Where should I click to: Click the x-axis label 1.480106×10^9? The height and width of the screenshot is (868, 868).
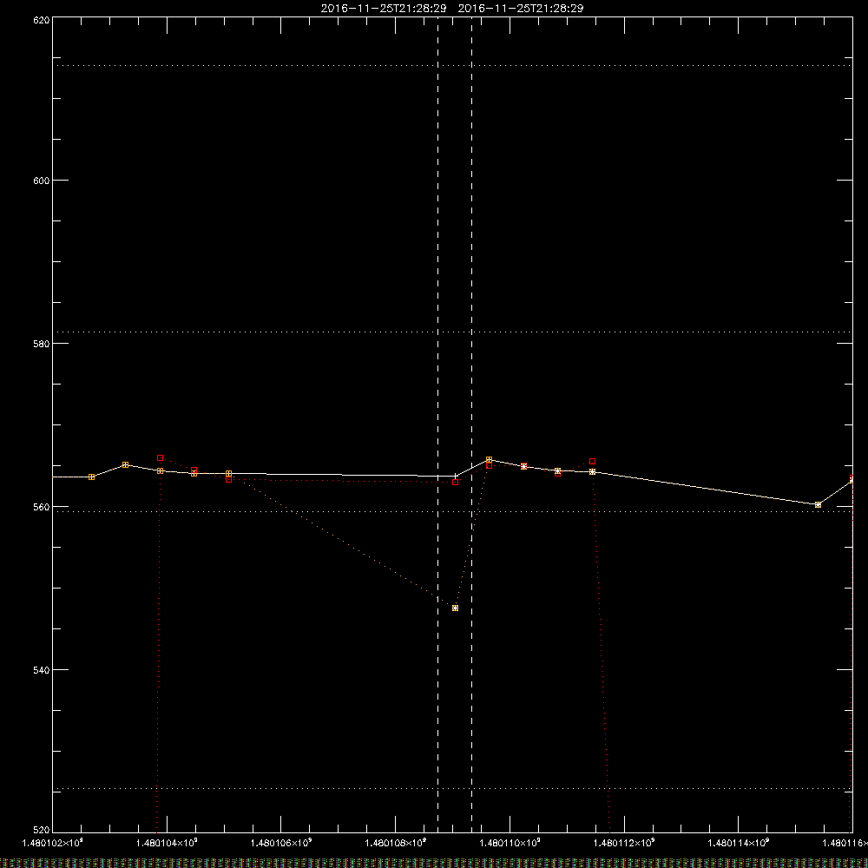point(281,843)
